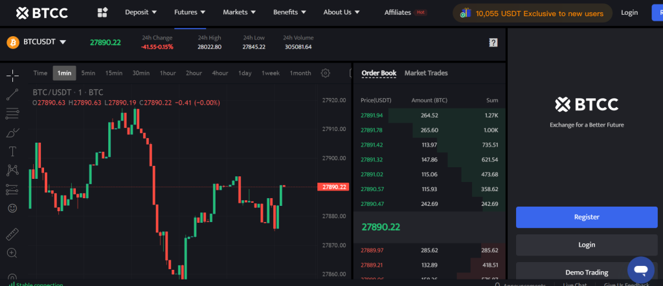
Task: Start Demo Trading
Action: coord(587,272)
